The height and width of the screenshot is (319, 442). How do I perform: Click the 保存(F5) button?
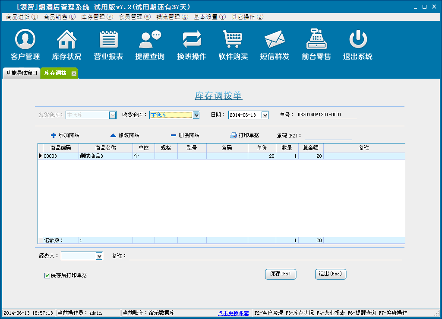click(280, 274)
